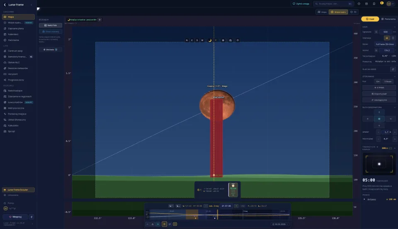Click the timeline graph at current time marker

[218, 215]
